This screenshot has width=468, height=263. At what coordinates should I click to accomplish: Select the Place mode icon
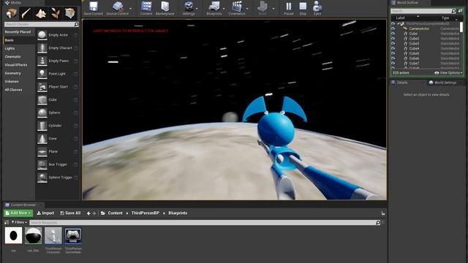(x=12, y=13)
